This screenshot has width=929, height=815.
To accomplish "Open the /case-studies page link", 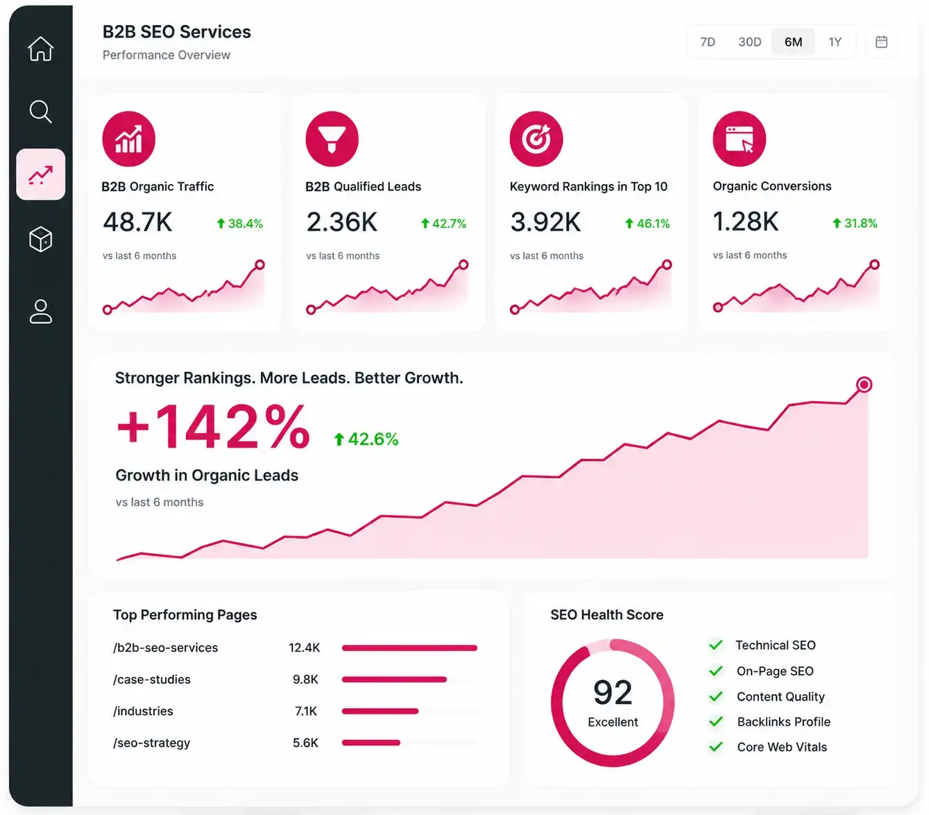I will [x=151, y=680].
